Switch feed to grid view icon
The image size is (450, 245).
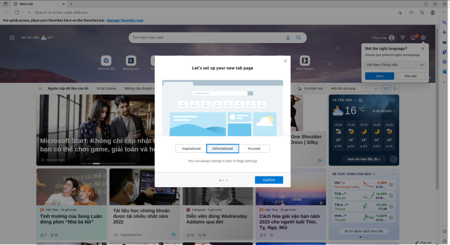[x=386, y=88]
